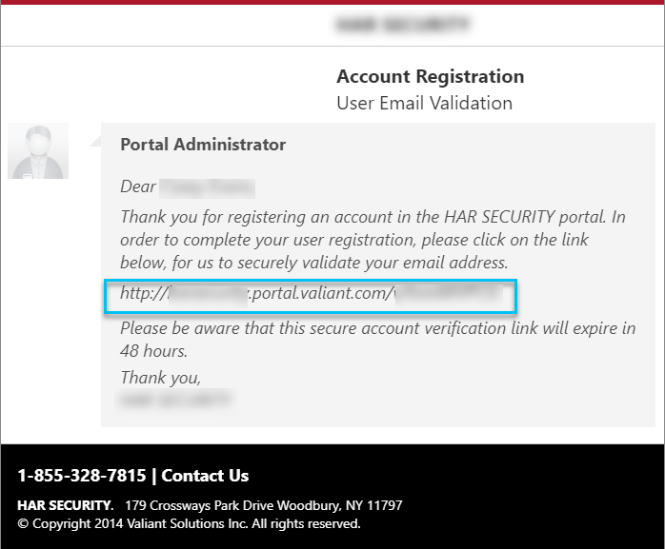Click the HAR SECURITY footer company name
Screen dimensions: 665x549
(66, 505)
